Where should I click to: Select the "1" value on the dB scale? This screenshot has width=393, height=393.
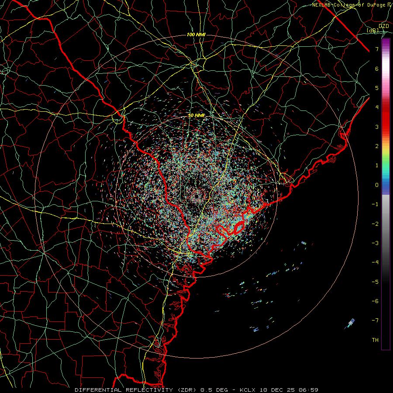tap(377, 165)
